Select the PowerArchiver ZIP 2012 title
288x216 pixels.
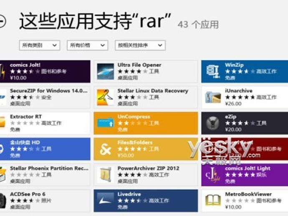pos(149,168)
